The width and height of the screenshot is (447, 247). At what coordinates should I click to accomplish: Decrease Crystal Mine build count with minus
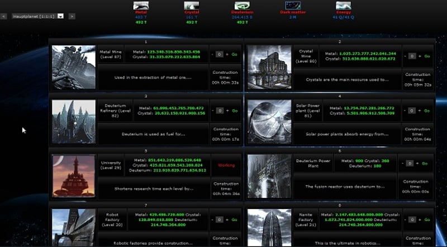point(405,56)
